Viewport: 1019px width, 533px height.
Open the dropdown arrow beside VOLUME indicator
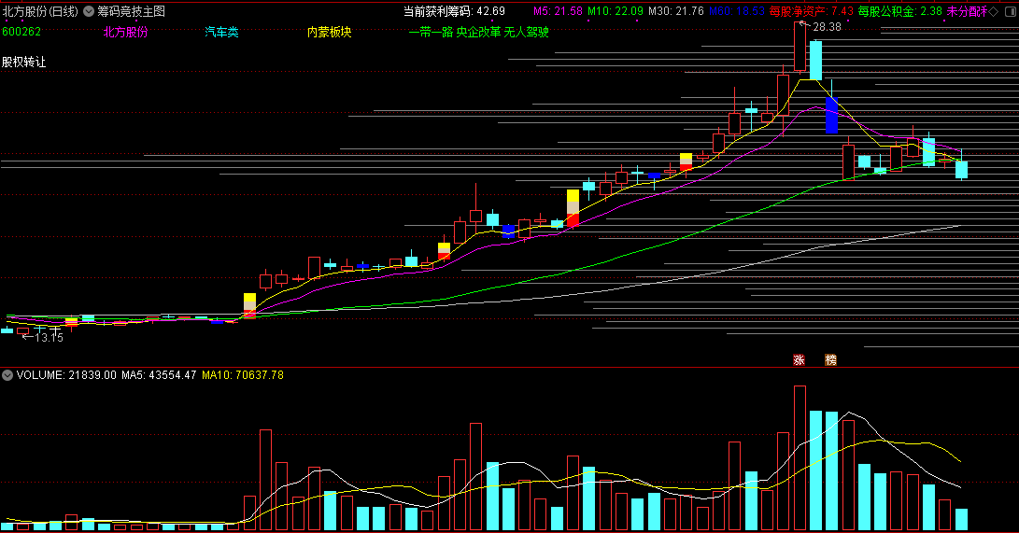7,375
